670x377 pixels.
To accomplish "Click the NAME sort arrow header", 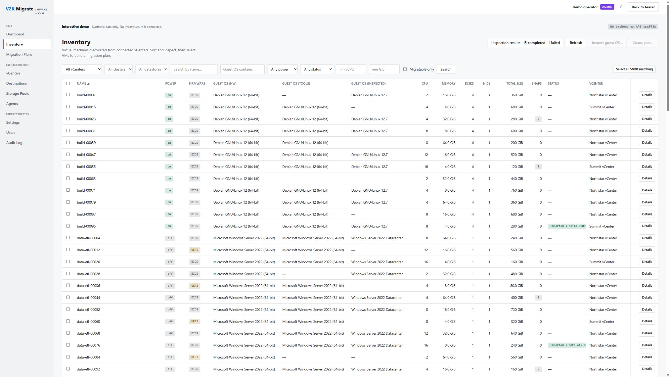I will pyautogui.click(x=83, y=84).
